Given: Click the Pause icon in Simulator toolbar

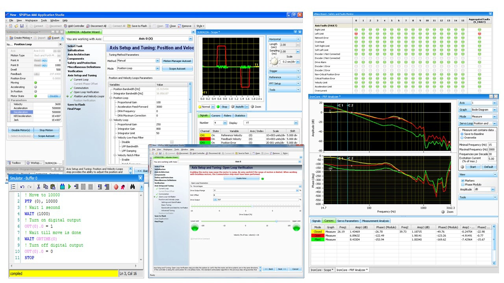Looking at the screenshot, I should click(83, 187).
